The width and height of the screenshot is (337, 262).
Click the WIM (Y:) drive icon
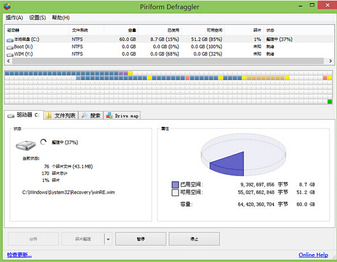click(10, 55)
